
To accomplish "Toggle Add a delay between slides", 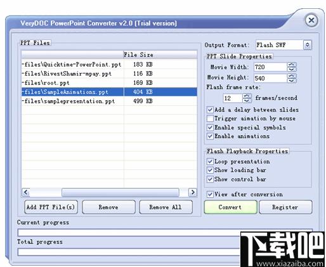I will point(210,110).
